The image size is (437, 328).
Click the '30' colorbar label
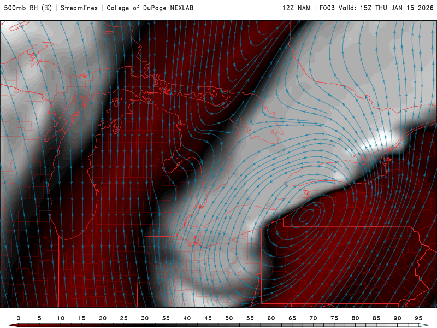coord(145,318)
